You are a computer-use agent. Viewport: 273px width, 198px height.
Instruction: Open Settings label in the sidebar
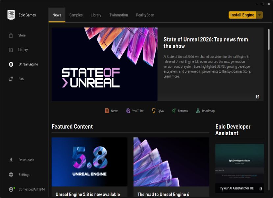(24, 175)
